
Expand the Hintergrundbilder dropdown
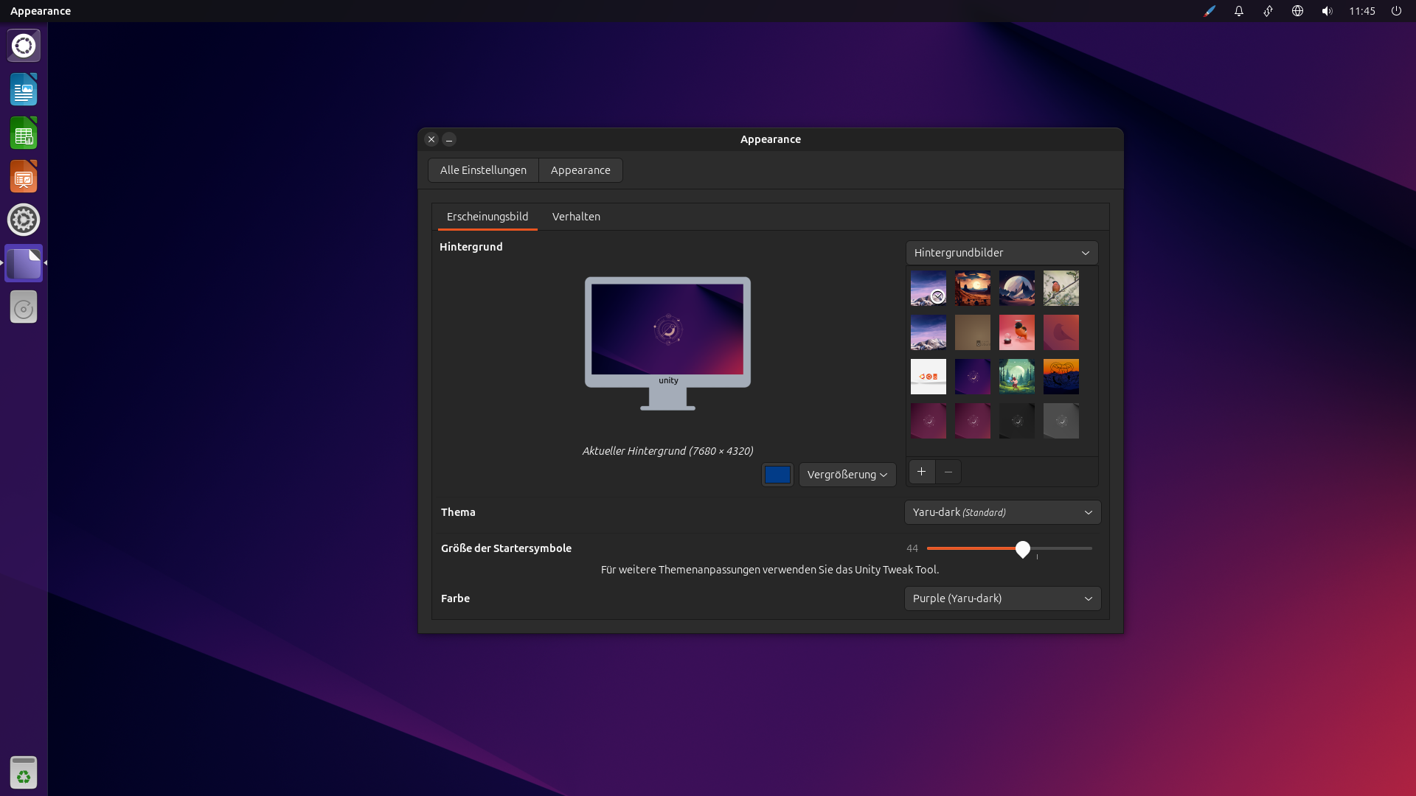pyautogui.click(x=1002, y=253)
